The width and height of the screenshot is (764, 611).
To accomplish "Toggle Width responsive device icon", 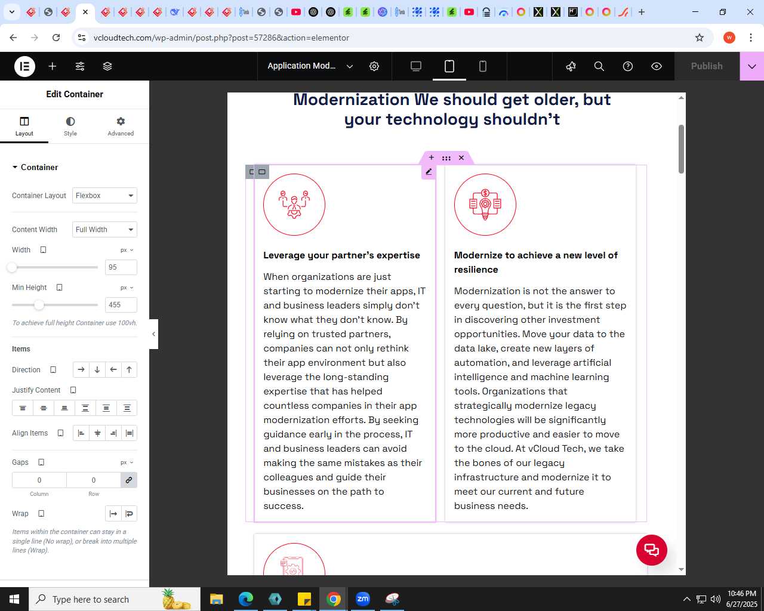I will [x=43, y=250].
